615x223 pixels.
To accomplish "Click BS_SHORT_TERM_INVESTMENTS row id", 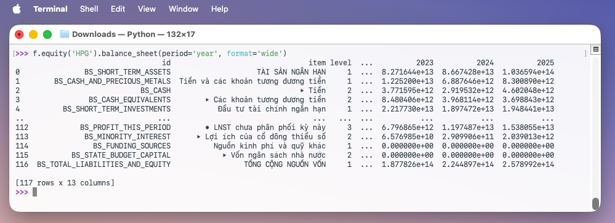I will 117,109.
